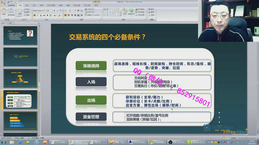Click the Arrange shapes icon
Image resolution: width=259 pixels, height=145 pixels.
pos(124,12)
